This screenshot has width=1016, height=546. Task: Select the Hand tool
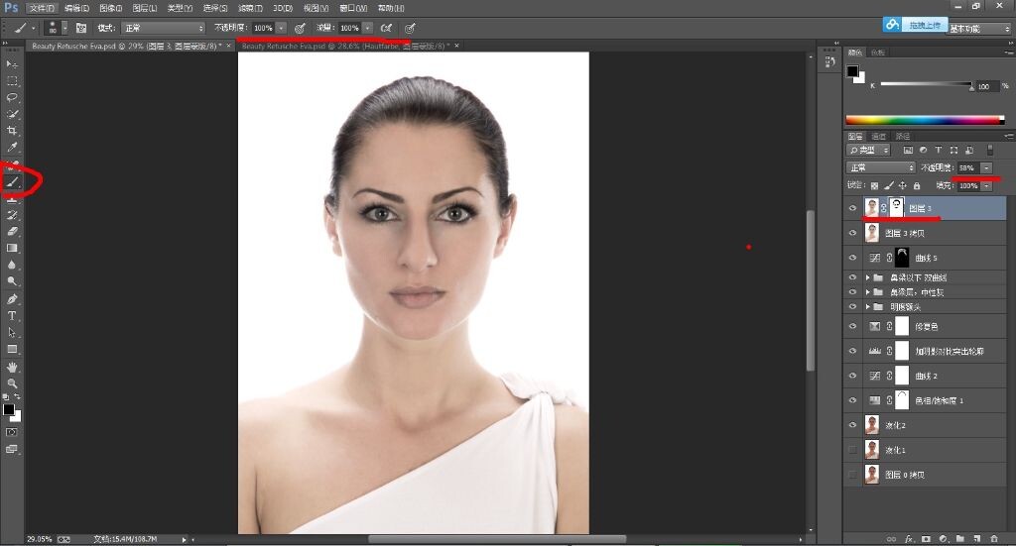tap(12, 367)
